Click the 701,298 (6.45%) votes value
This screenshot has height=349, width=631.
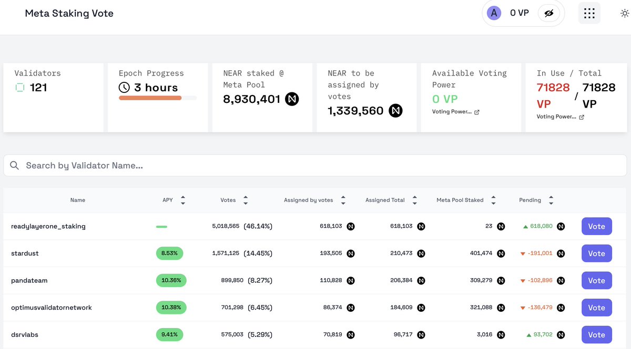pos(247,308)
